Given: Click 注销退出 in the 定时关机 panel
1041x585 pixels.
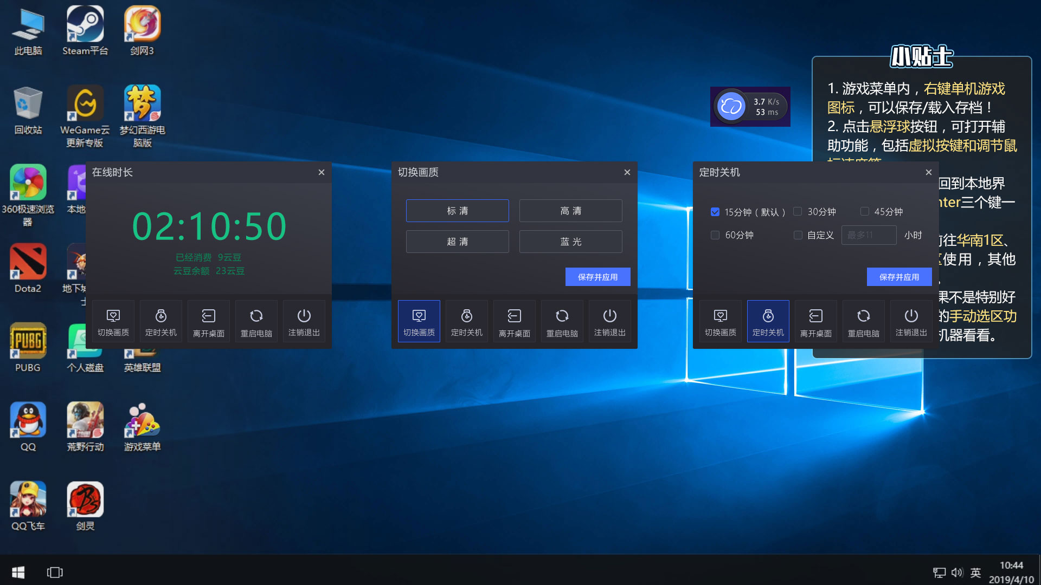Looking at the screenshot, I should 911,322.
